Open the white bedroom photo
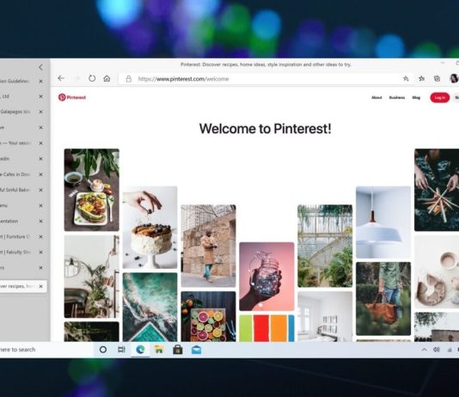 325,316
